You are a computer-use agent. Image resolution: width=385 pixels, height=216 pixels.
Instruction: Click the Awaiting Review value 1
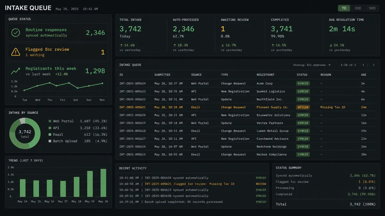click(223, 29)
